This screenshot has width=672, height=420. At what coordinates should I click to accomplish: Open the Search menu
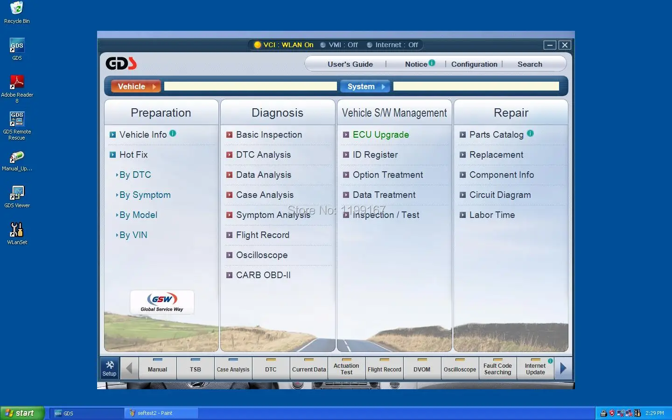(530, 64)
